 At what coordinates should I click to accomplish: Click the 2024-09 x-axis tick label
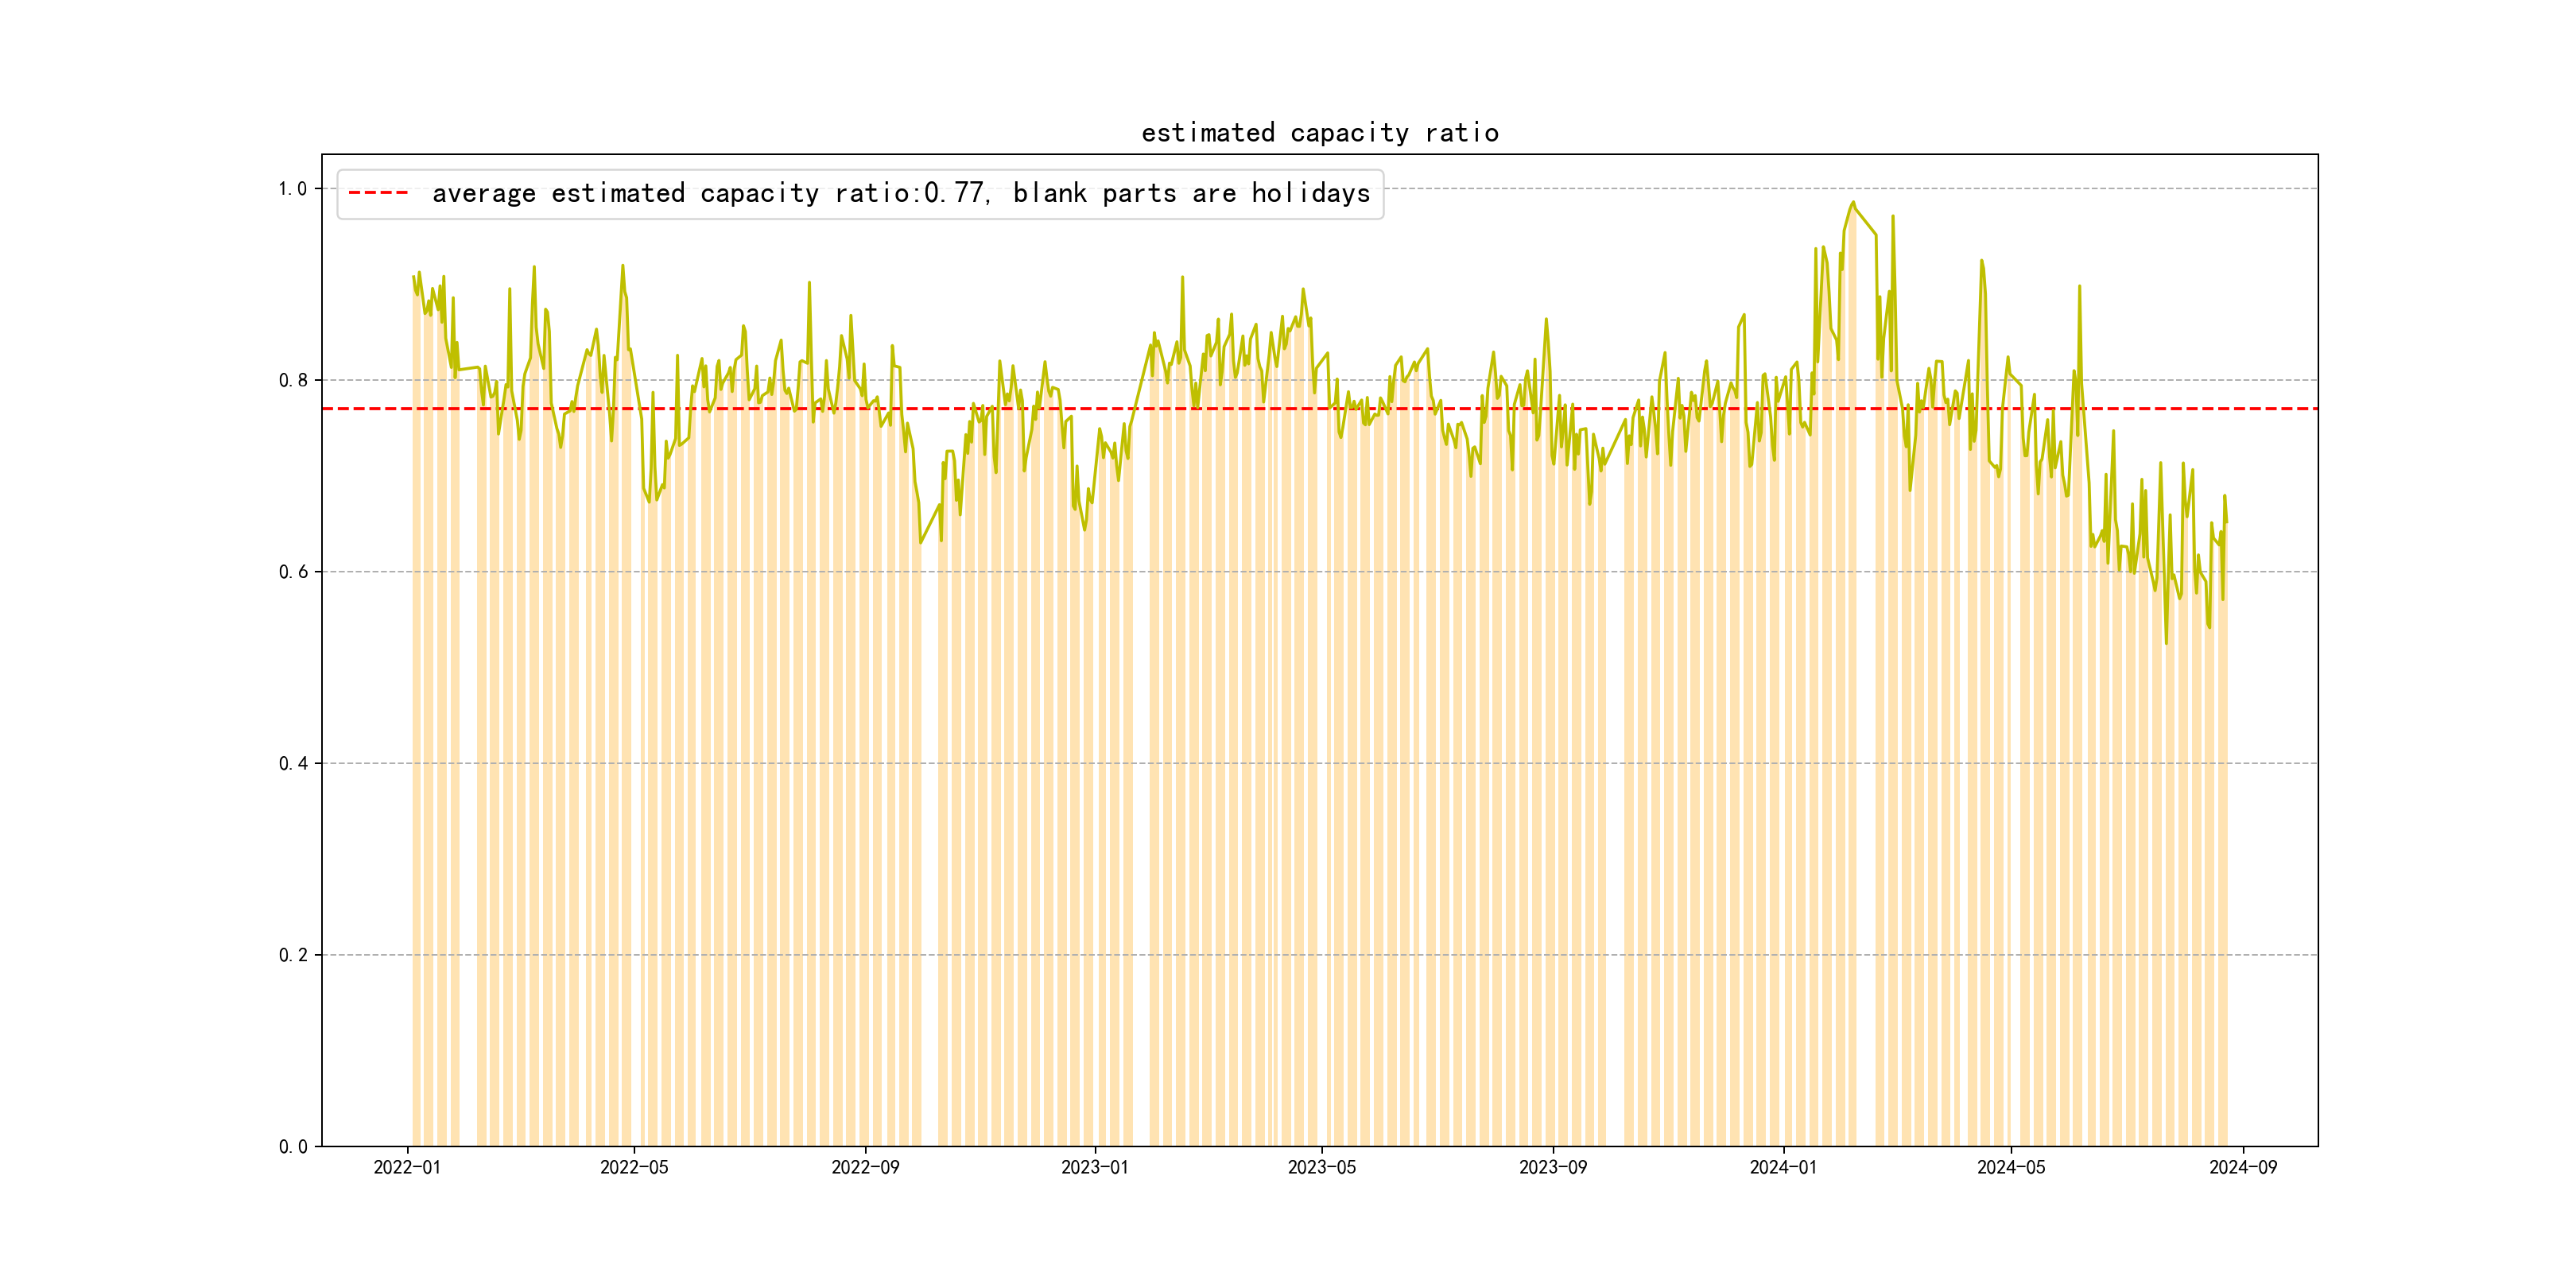point(2242,1167)
